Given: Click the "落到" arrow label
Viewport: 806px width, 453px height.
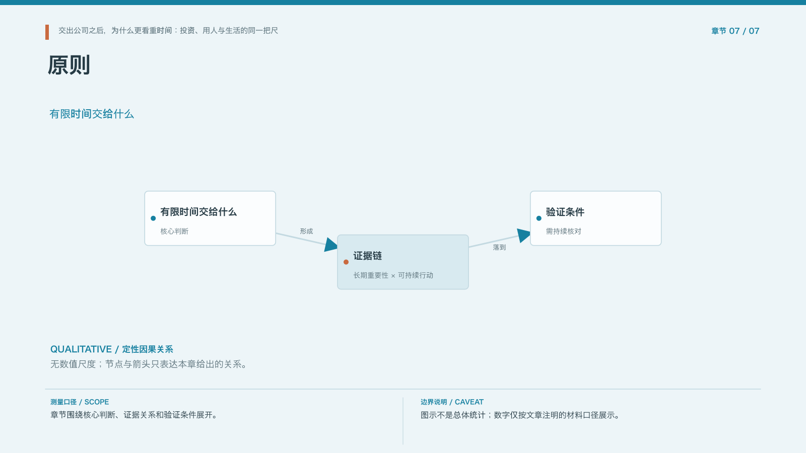Looking at the screenshot, I should click(499, 248).
